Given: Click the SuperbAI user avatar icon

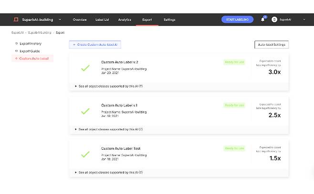Looking at the screenshot, I should point(274,19).
